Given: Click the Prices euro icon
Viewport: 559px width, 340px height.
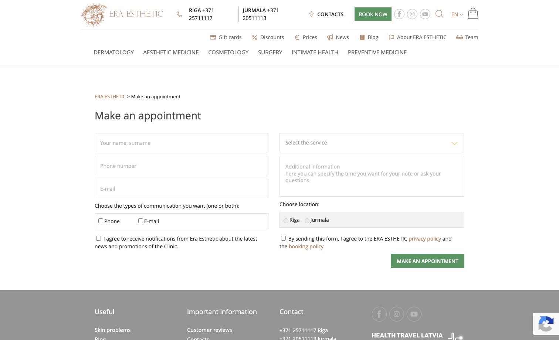Looking at the screenshot, I should (x=297, y=37).
